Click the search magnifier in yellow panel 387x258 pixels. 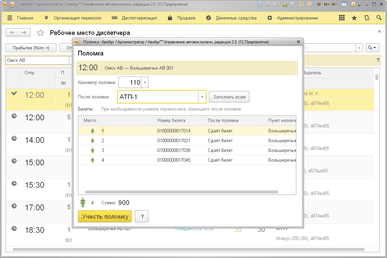coord(379,18)
